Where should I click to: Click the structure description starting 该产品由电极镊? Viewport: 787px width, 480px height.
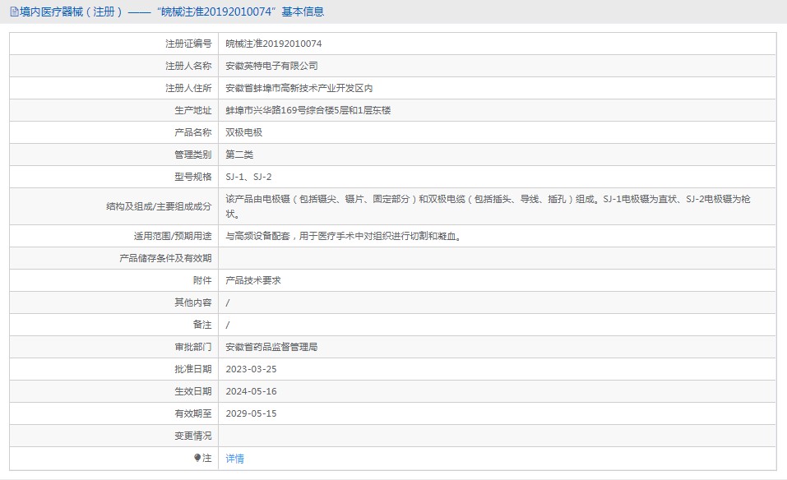point(488,206)
